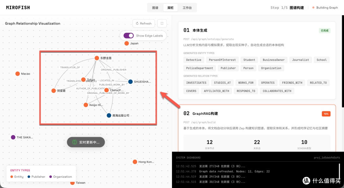Screen dimensions: 344x188
Task: Click the OPERATES relation type tag
Action: (x=268, y=83)
